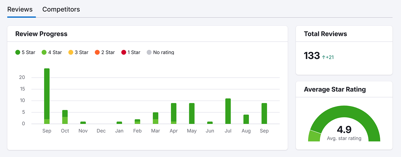Hide the 1 Star legend series
This screenshot has height=157, width=401.
coord(131,52)
